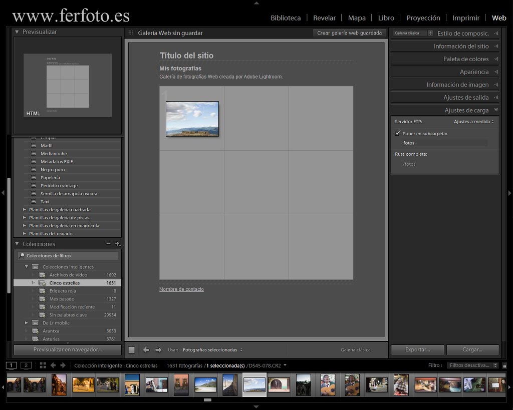Click the Cargar button
This screenshot has height=410, width=513.
(x=472, y=349)
